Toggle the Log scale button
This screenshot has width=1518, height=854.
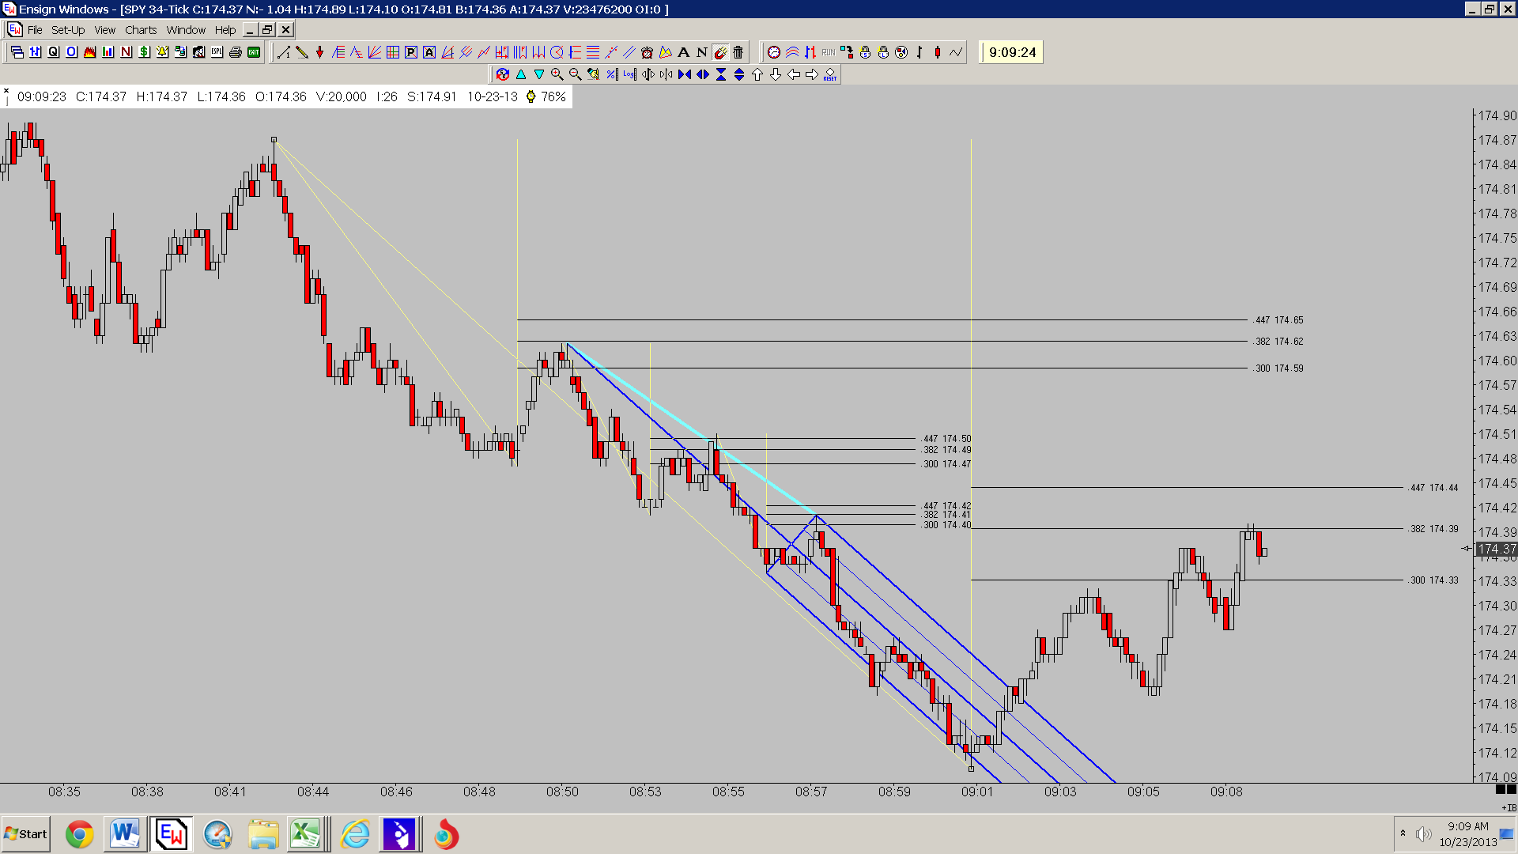click(x=630, y=74)
